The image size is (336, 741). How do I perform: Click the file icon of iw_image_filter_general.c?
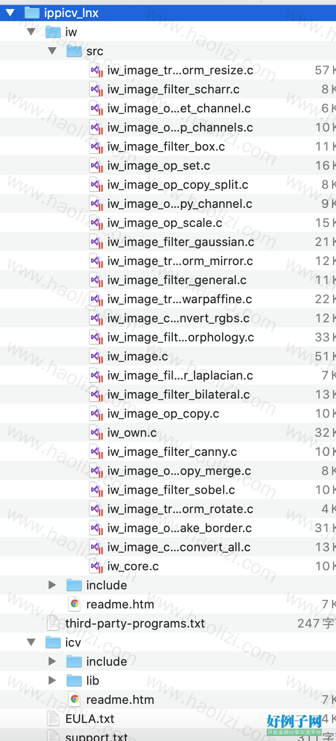pos(96,280)
